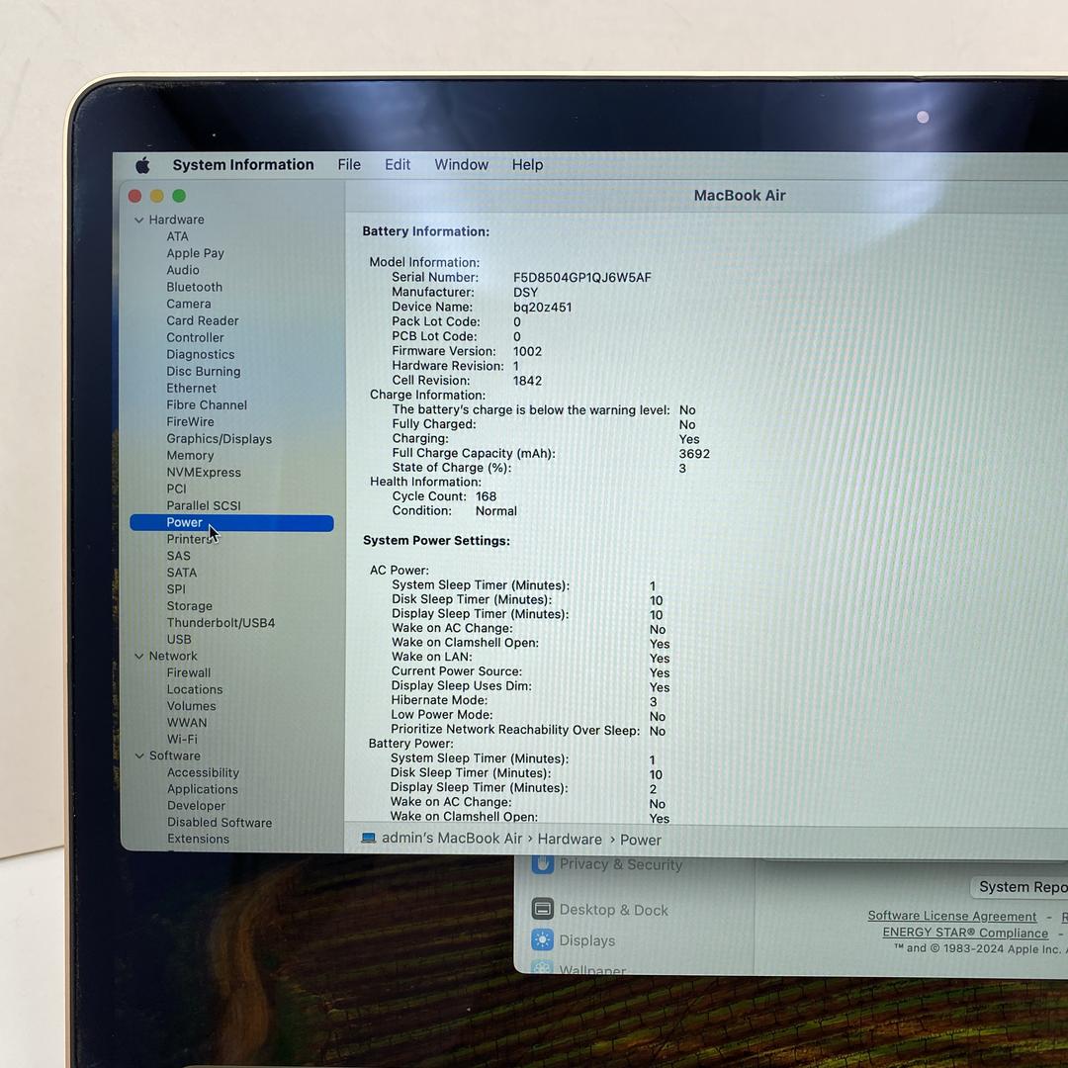Open the File menu

pyautogui.click(x=349, y=165)
